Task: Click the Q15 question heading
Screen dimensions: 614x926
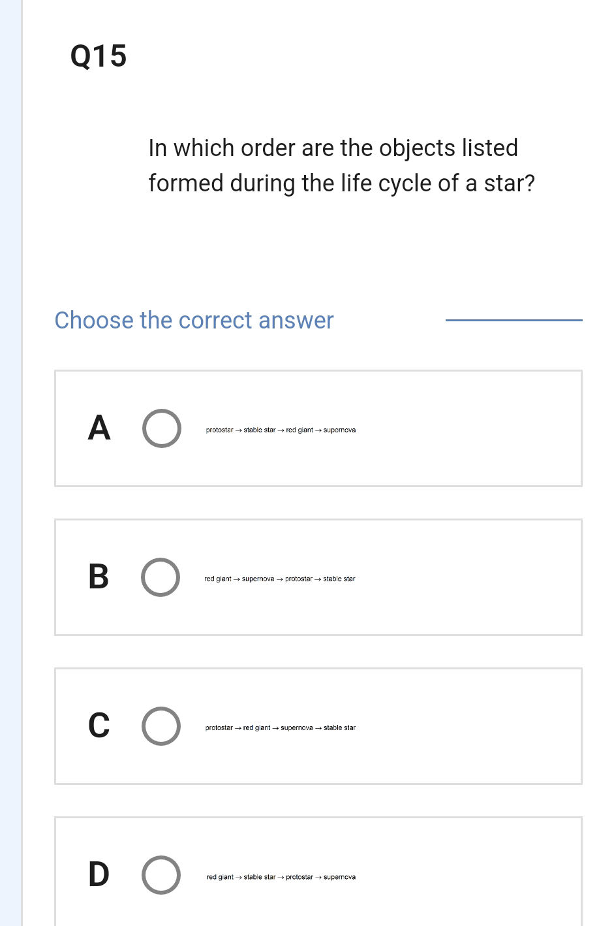Action: [98, 57]
